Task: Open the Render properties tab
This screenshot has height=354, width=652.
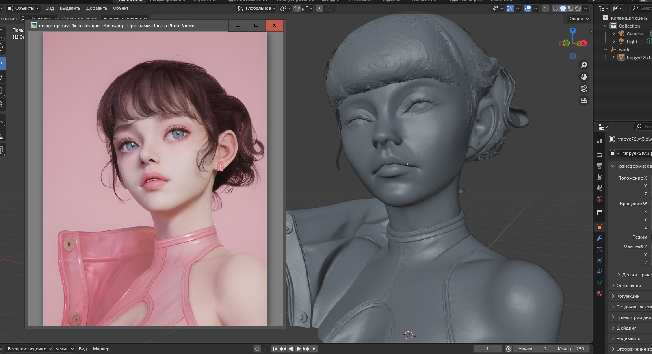Action: click(x=600, y=155)
